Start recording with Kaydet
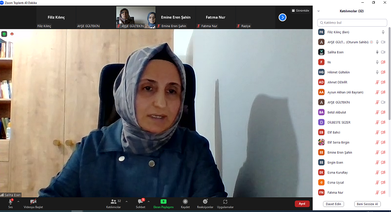The width and height of the screenshot is (391, 212). click(x=185, y=202)
